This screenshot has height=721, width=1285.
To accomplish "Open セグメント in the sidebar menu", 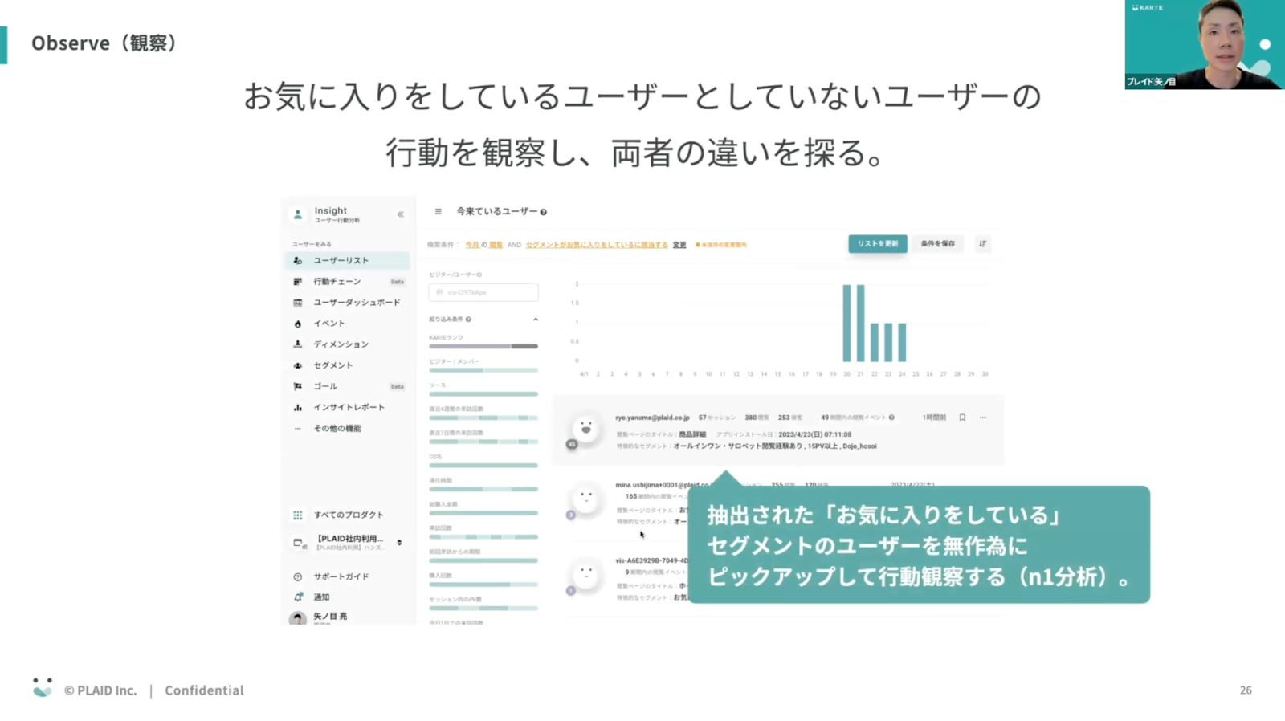I will click(332, 365).
